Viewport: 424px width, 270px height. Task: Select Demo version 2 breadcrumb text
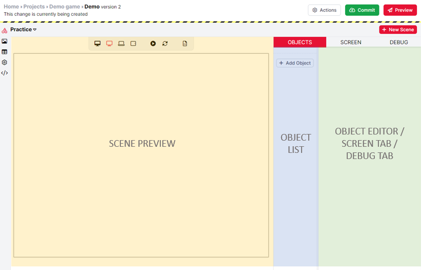click(102, 7)
